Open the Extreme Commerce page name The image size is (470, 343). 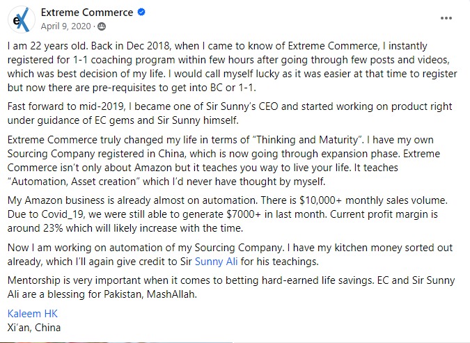[87, 13]
